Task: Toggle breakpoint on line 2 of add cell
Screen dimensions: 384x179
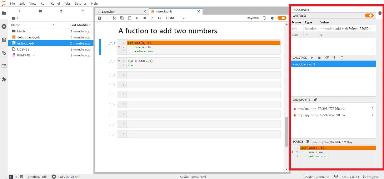Action: pos(119,47)
